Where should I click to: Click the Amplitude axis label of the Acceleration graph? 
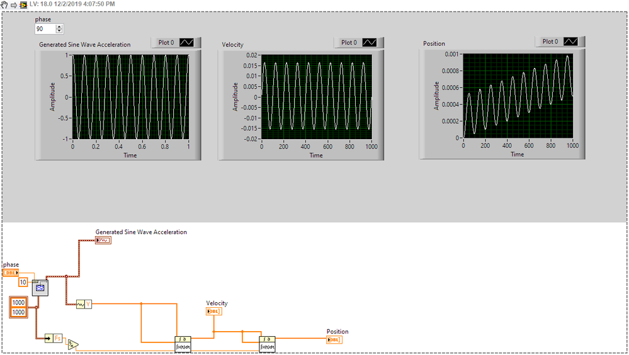point(52,97)
